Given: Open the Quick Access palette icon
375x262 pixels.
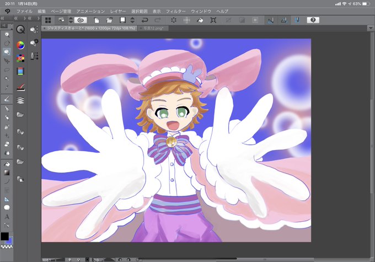Looking at the screenshot, I should [x=20, y=30].
